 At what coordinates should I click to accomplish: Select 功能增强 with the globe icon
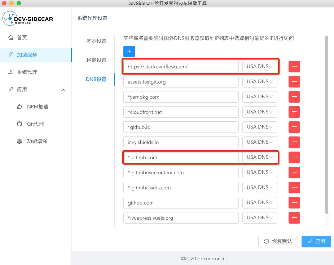coord(19,141)
